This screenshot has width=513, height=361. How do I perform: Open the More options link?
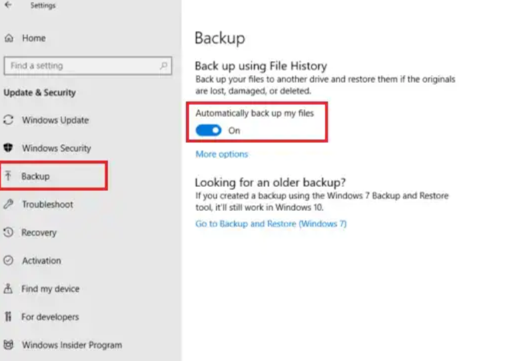[x=222, y=154]
